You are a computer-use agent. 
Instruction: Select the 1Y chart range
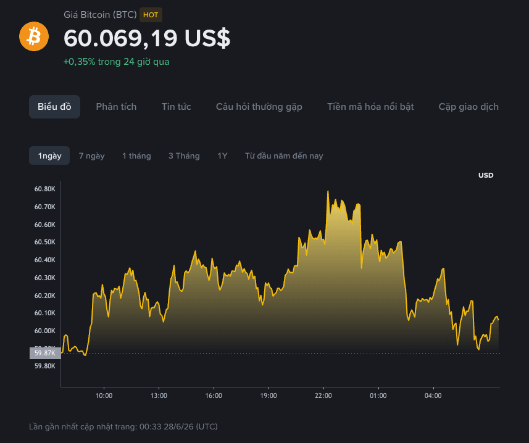(222, 155)
